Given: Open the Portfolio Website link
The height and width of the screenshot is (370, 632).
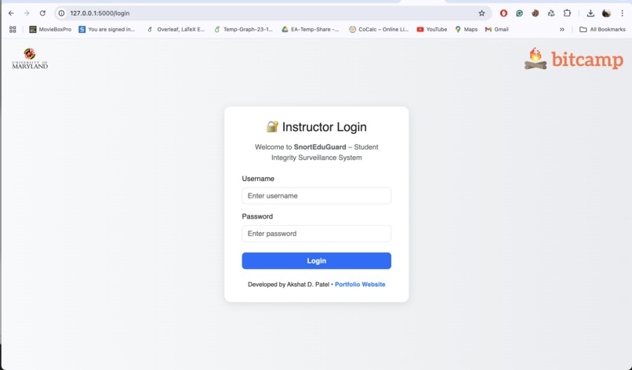Looking at the screenshot, I should (360, 285).
